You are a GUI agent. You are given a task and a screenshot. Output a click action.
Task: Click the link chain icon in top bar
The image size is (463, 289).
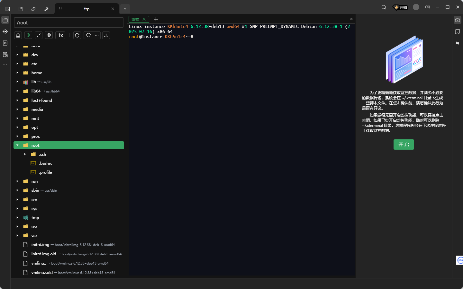pos(33,9)
